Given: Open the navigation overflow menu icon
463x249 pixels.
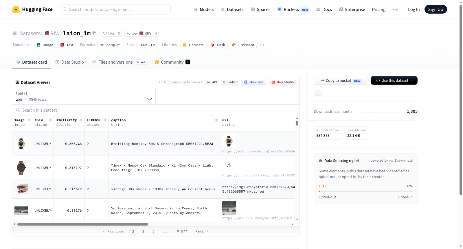Looking at the screenshot, I should [395, 9].
